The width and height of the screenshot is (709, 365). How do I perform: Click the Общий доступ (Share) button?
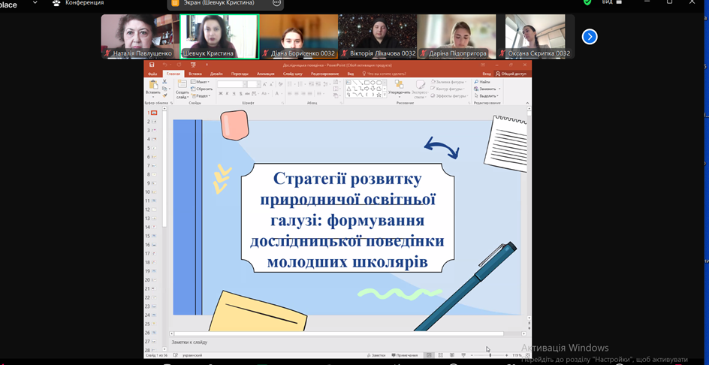(511, 74)
